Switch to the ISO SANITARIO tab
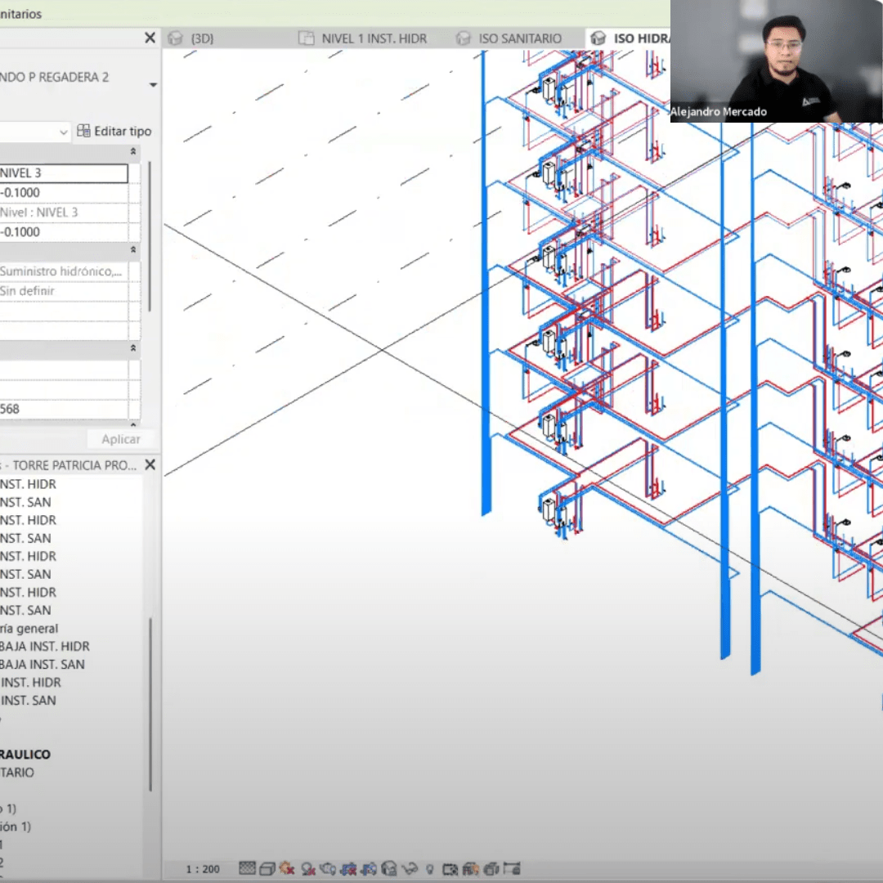The width and height of the screenshot is (883, 883). pyautogui.click(x=519, y=38)
